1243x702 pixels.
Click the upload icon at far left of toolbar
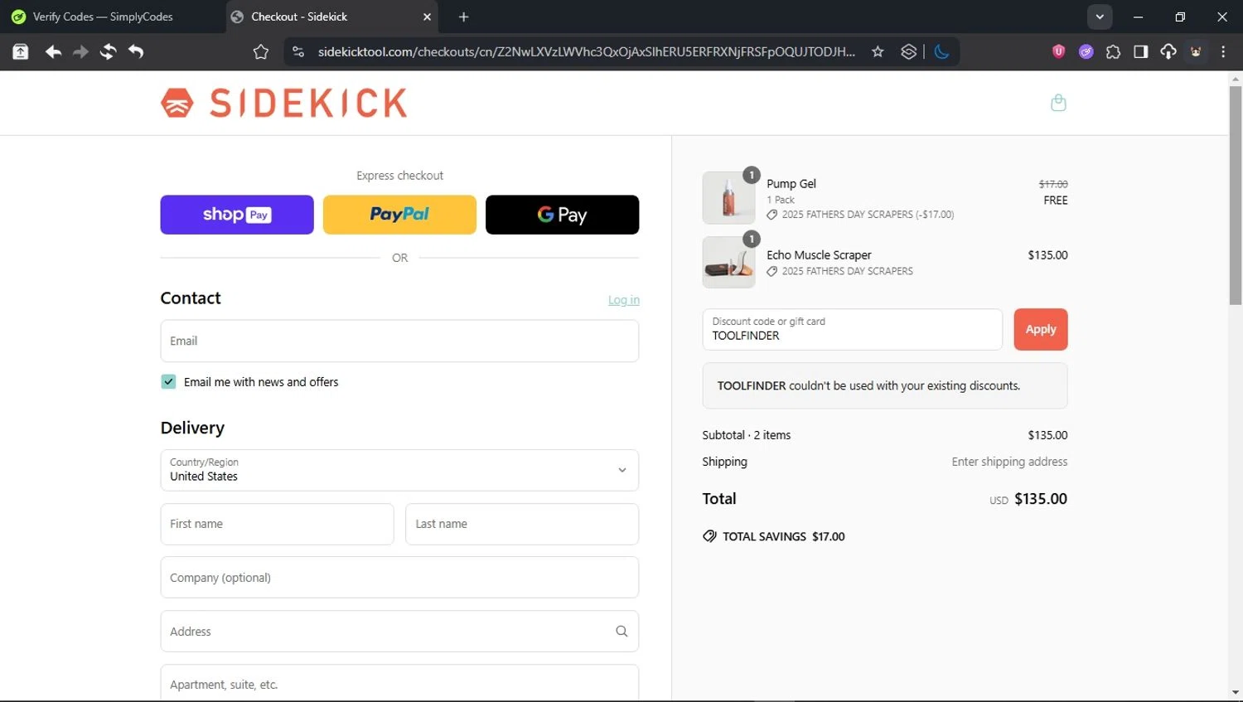point(21,52)
